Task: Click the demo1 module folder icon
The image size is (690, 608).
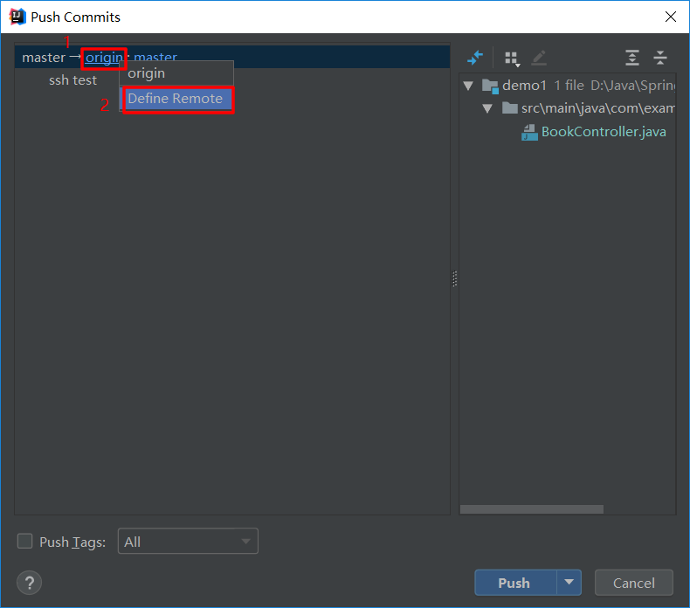Action: pos(490,86)
